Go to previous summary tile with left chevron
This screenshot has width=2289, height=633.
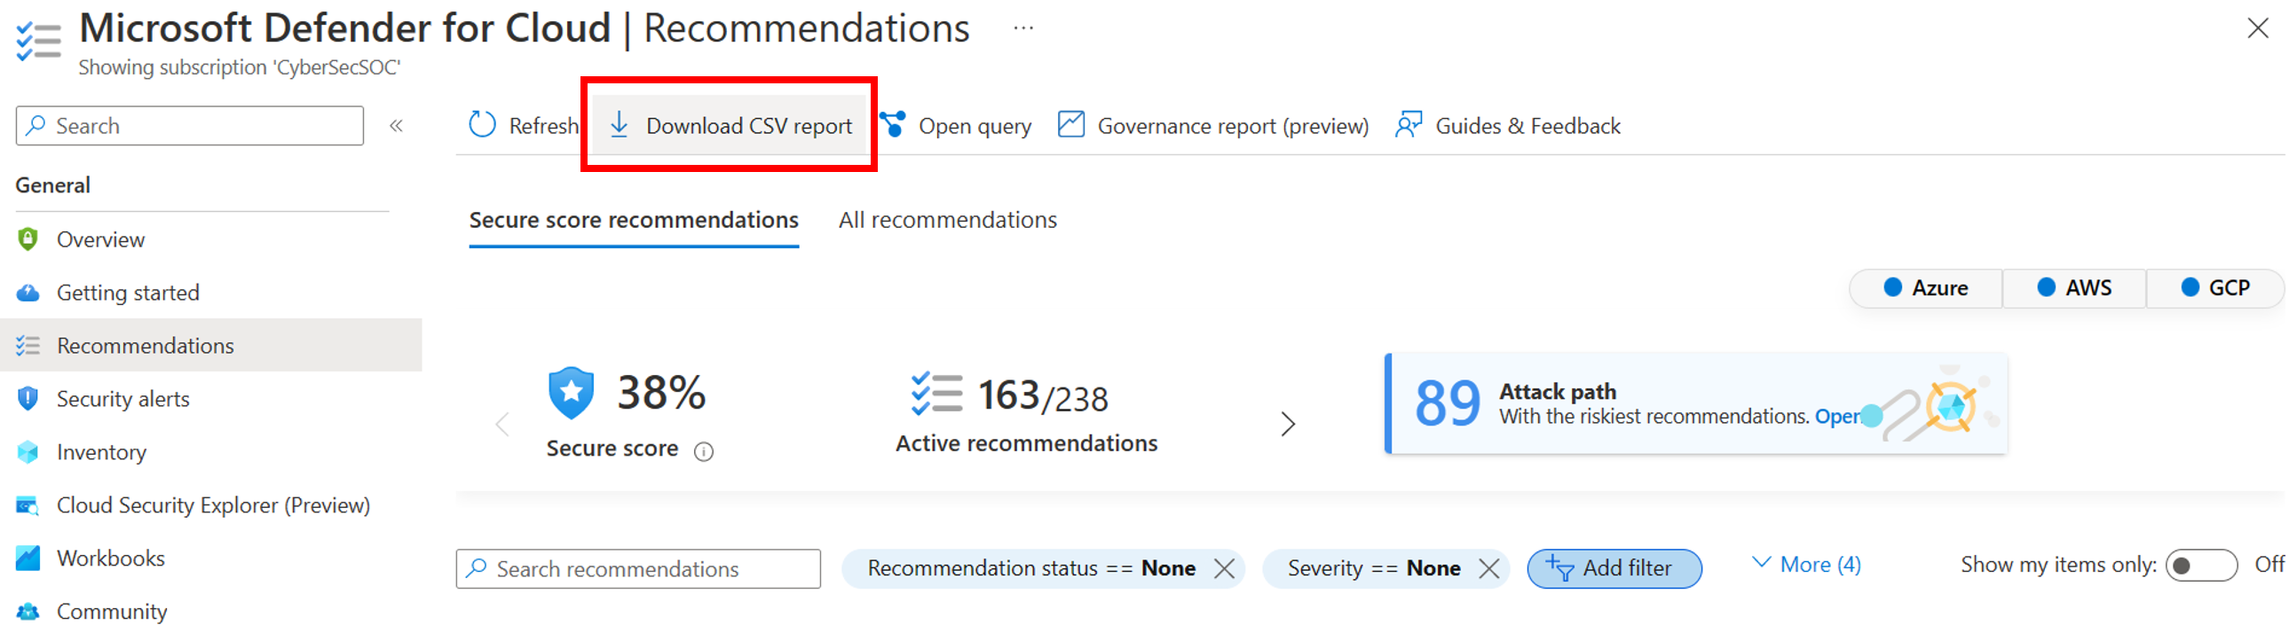(502, 424)
